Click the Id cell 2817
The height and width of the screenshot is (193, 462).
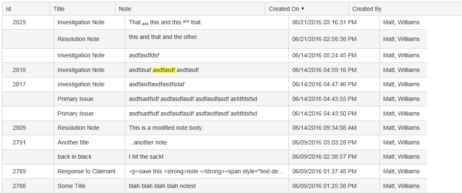click(19, 84)
